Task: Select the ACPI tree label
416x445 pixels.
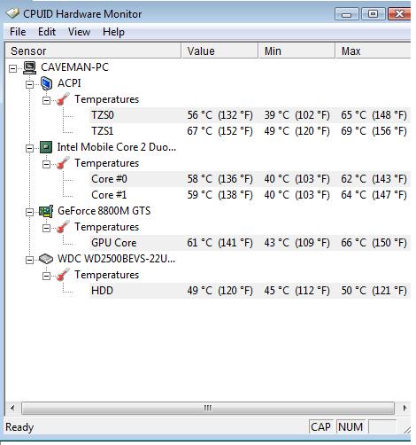Action: tap(69, 83)
